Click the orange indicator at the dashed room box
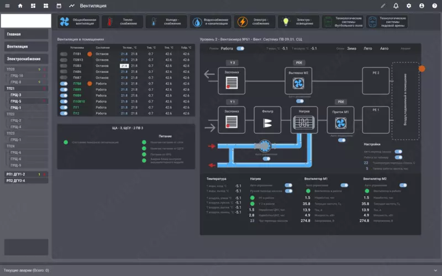This screenshot has height=276, width=442. pyautogui.click(x=422, y=68)
